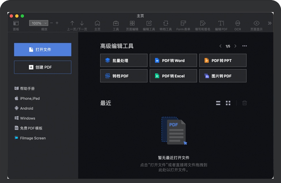Click the 打开文件 button
This screenshot has width=281, height=183.
(x=43, y=50)
